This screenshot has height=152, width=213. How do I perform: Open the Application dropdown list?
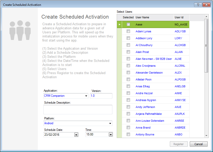pos(86,96)
